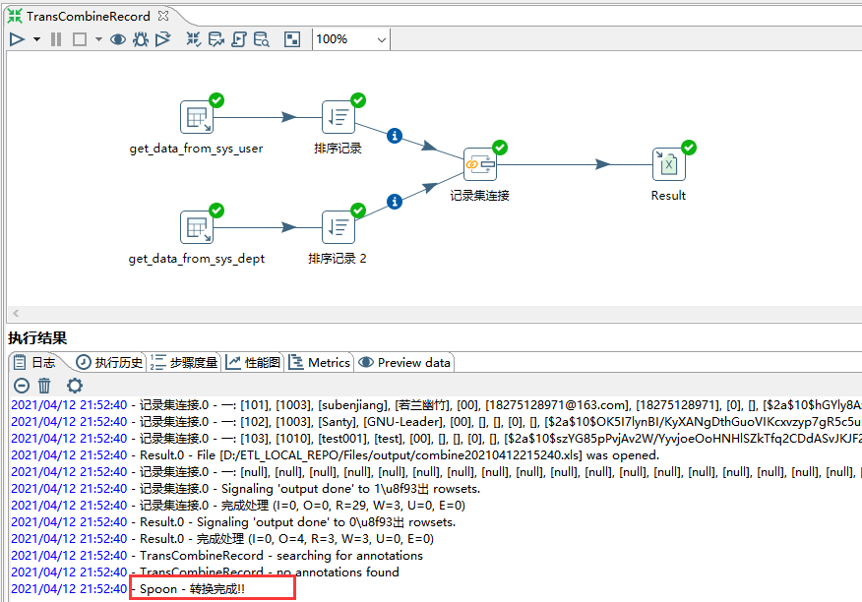The width and height of the screenshot is (862, 602).
Task: Open the run options dropdown arrow
Action: click(x=35, y=39)
